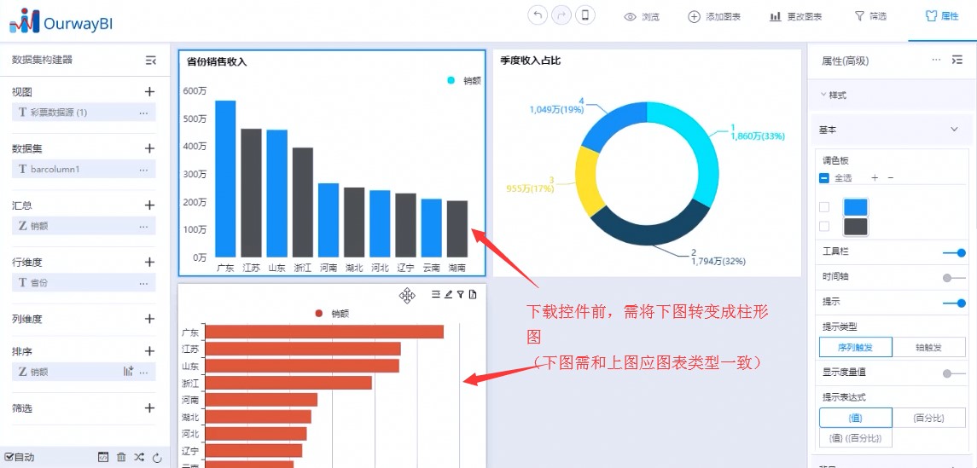The width and height of the screenshot is (977, 468).
Task: Open options for 销额 under 排序
Action: pos(144,372)
